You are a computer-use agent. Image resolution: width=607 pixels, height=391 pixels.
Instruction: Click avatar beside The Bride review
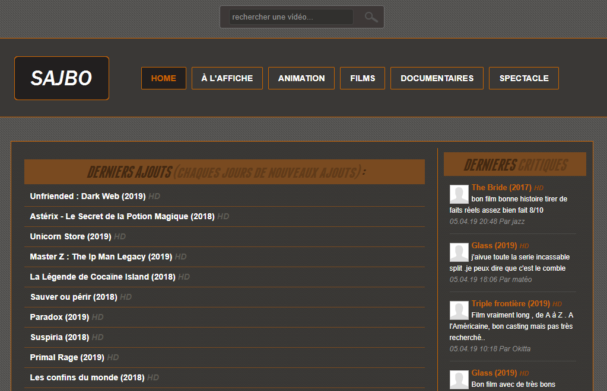(x=459, y=194)
